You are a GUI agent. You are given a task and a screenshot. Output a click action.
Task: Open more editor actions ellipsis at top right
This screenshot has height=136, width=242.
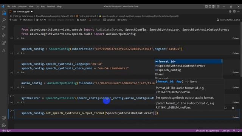(x=239, y=12)
